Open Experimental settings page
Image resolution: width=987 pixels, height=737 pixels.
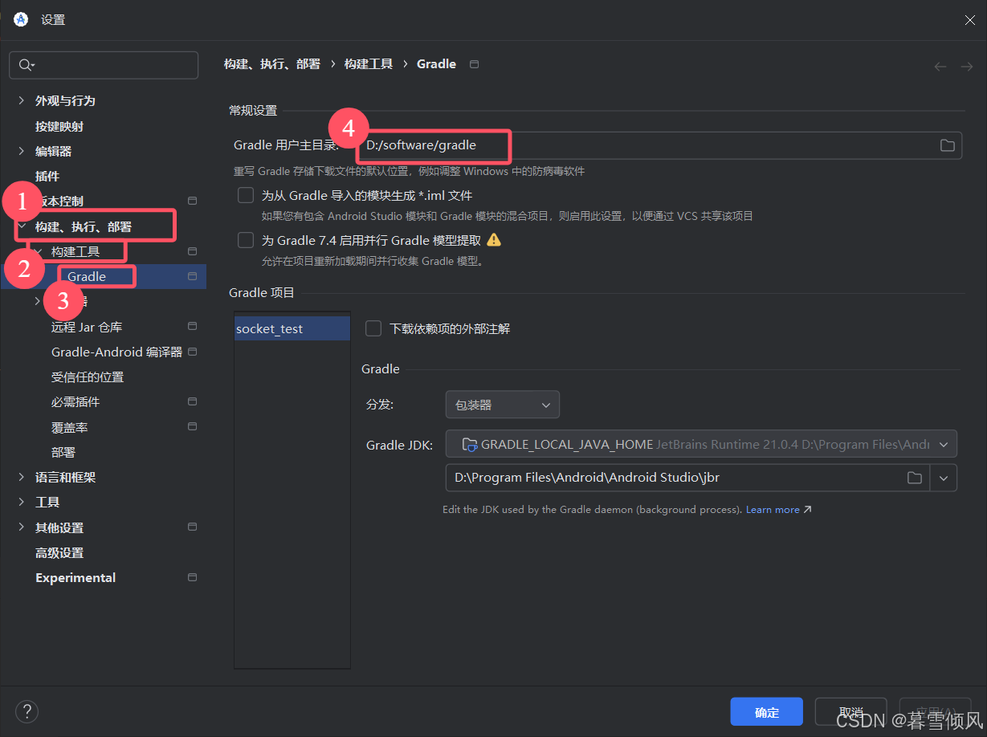click(x=75, y=577)
